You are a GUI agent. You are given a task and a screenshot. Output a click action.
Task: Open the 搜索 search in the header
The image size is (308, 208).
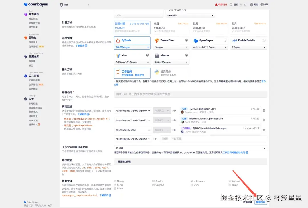coord(234,5)
